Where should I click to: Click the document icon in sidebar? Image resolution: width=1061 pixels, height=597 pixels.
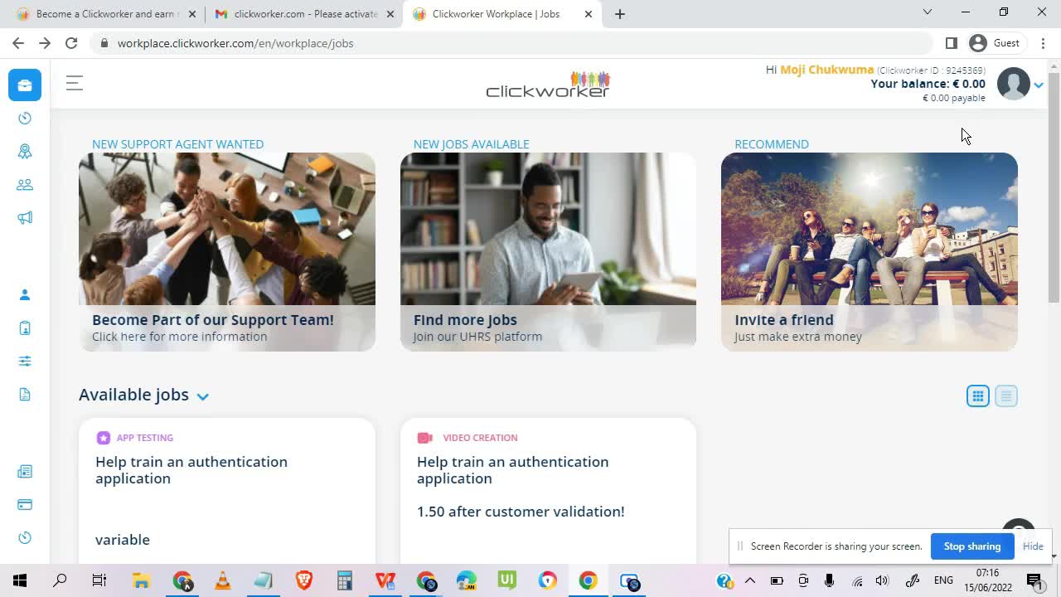tap(25, 395)
